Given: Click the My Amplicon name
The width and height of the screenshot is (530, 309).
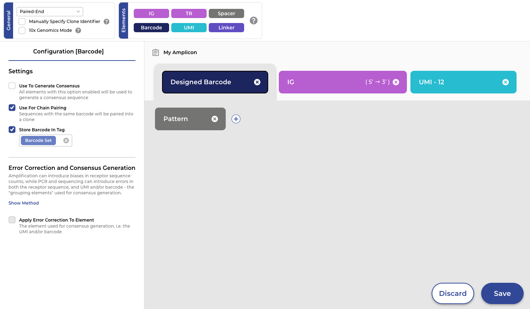Looking at the screenshot, I should (180, 52).
